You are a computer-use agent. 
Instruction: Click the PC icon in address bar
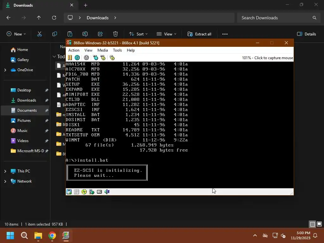(x=70, y=18)
